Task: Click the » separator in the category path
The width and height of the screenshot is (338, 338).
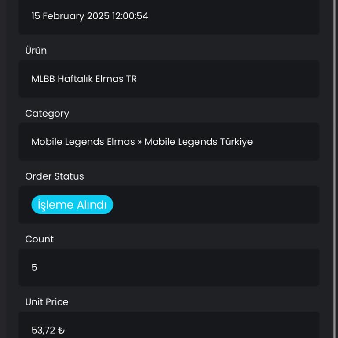Action: (x=140, y=142)
